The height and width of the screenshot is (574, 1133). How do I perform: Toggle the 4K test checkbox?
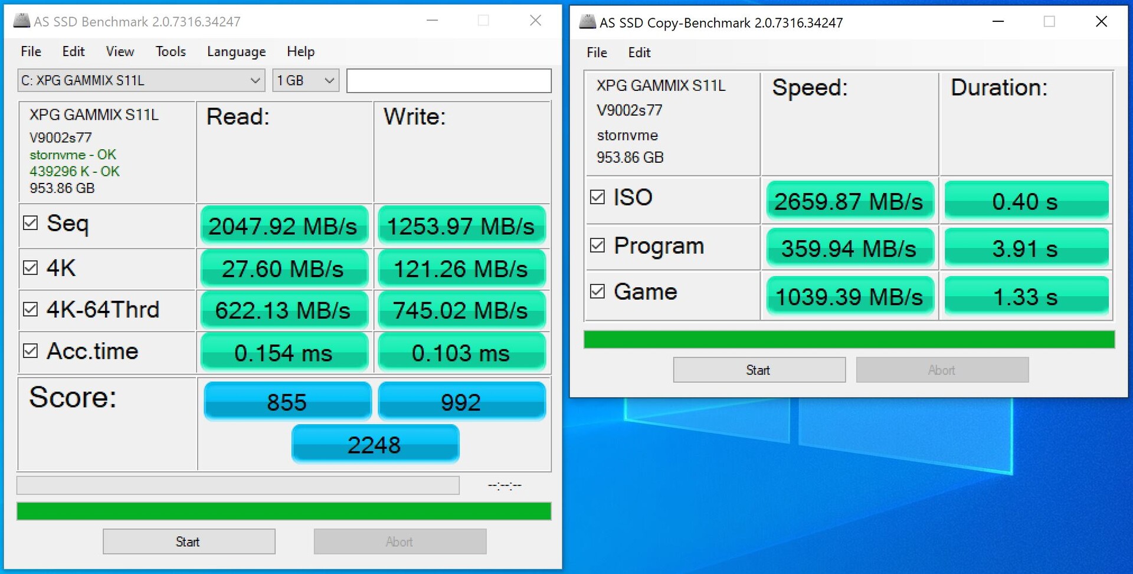pyautogui.click(x=30, y=268)
